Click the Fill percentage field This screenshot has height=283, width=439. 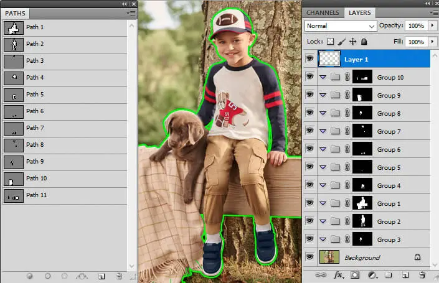coord(415,42)
